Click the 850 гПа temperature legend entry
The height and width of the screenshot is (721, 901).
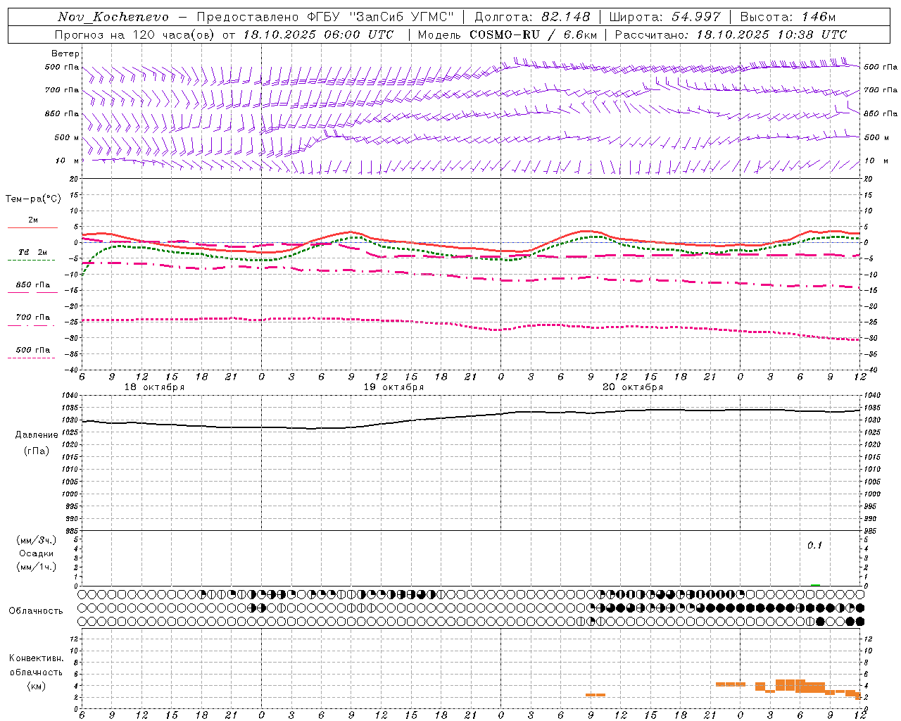point(32,287)
